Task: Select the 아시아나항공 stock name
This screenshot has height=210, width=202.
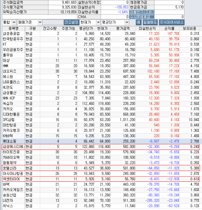Action: 13,173
